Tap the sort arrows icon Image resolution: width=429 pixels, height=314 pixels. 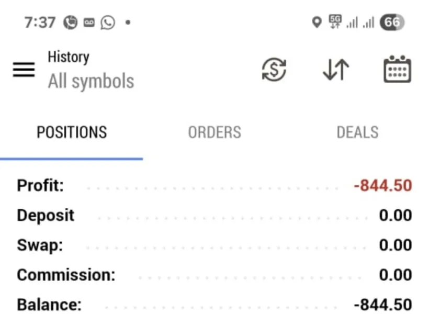coord(335,70)
